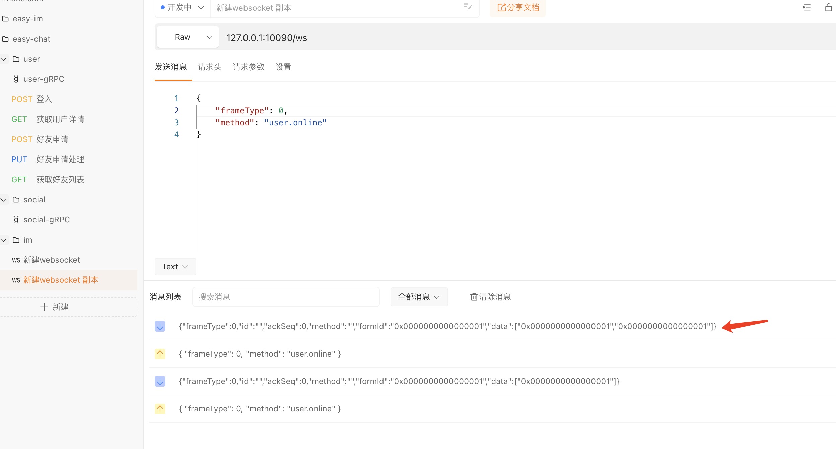Open the 开发中 status dropdown
The image size is (836, 449).
(x=183, y=7)
